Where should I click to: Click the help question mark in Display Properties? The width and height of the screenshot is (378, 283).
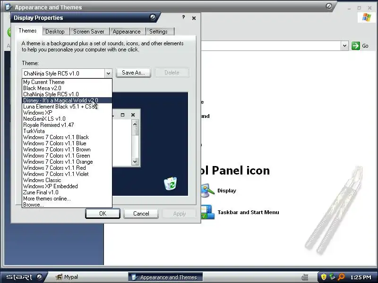coord(183,17)
